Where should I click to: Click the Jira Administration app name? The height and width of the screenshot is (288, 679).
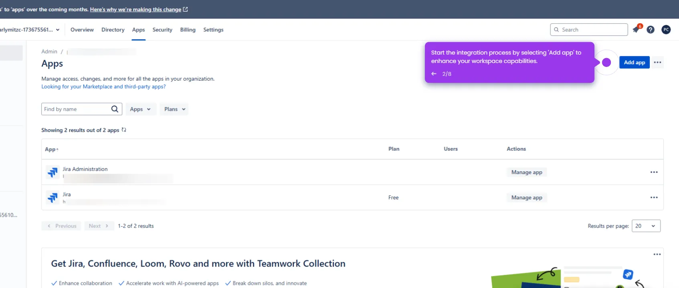85,169
